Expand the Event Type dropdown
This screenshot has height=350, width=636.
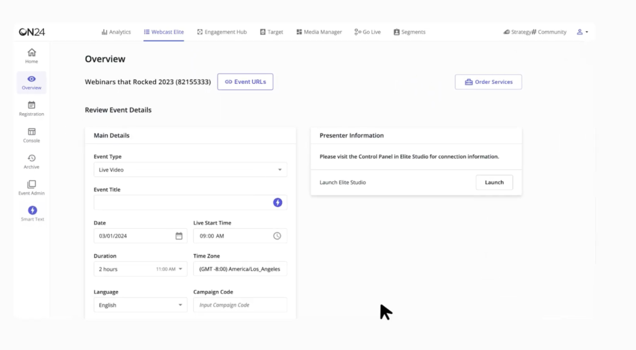point(190,170)
